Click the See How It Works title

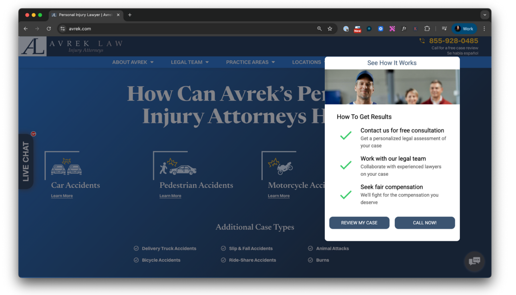392,63
